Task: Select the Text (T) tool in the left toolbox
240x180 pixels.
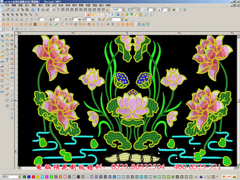Action: click(7, 60)
